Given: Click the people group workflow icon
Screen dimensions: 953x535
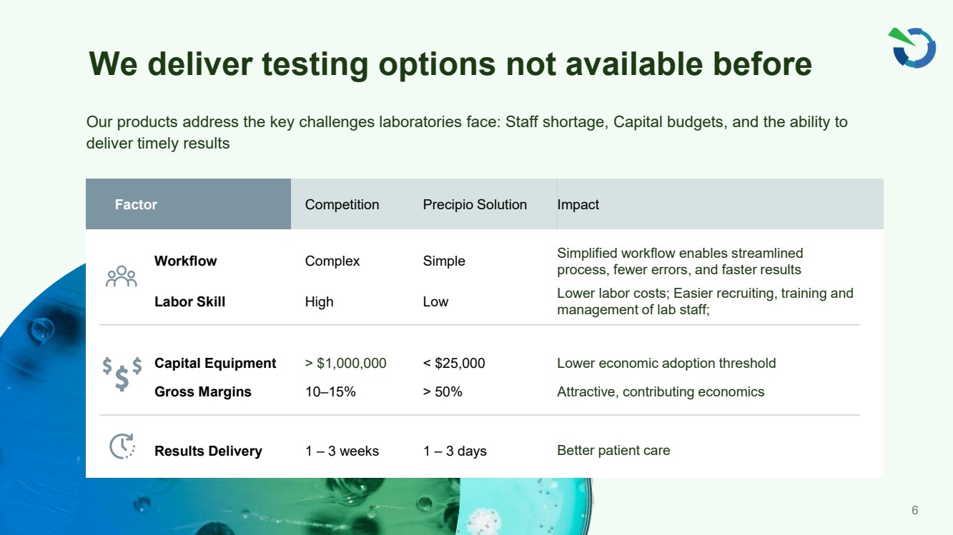Looking at the screenshot, I should coord(121,276).
